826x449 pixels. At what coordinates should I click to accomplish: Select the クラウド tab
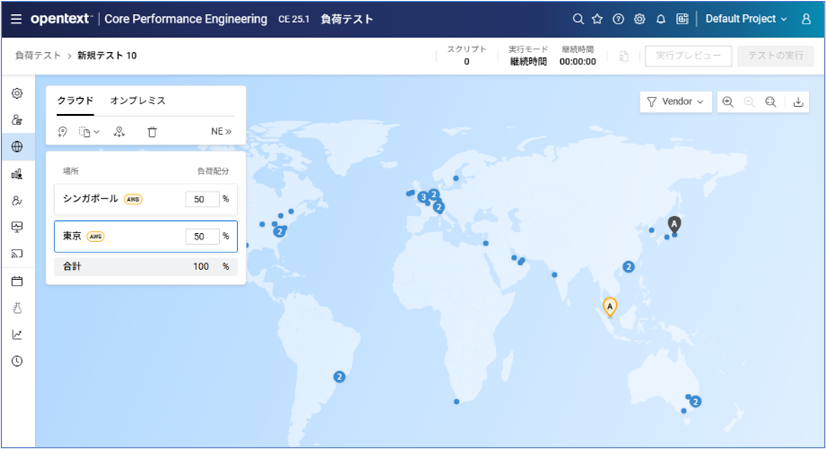(x=75, y=101)
